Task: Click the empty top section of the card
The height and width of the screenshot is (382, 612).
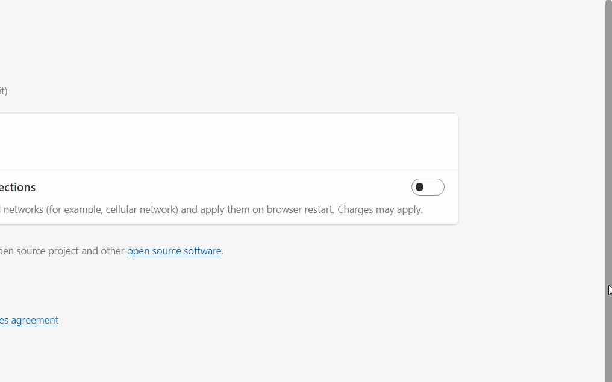Action: point(229,135)
